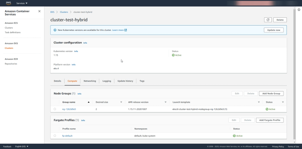Sort by Group name ascending arrow
Screen dimensions: 302x149
point(89,102)
